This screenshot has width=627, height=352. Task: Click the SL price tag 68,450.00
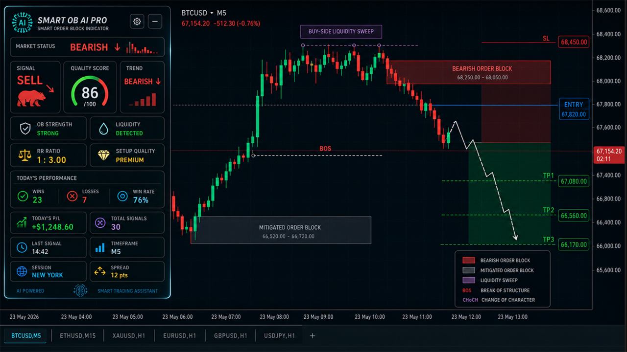(574, 42)
